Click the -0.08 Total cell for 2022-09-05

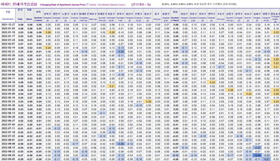point(20,159)
